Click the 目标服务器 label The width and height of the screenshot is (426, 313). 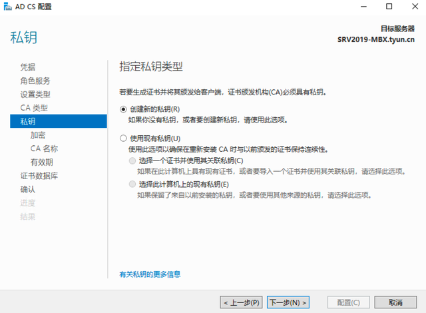(397, 29)
